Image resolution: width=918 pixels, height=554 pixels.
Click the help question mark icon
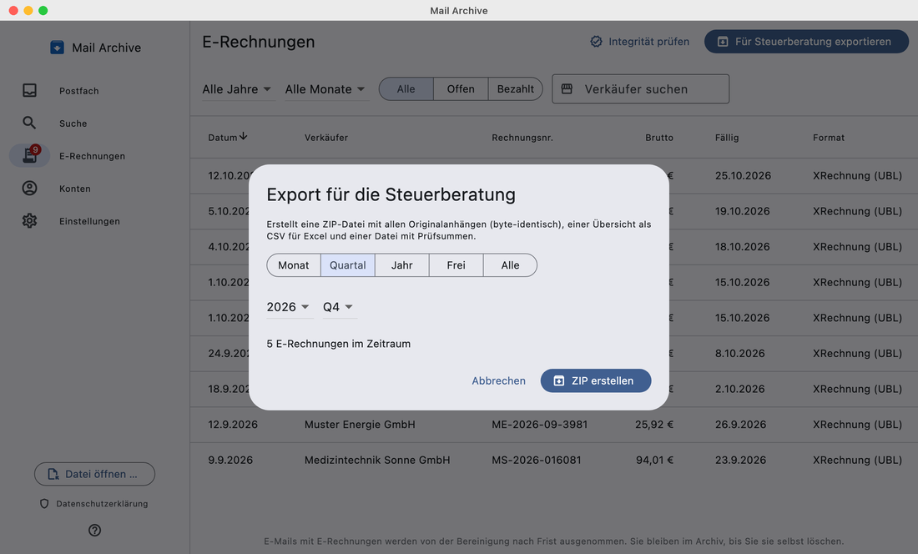click(95, 530)
